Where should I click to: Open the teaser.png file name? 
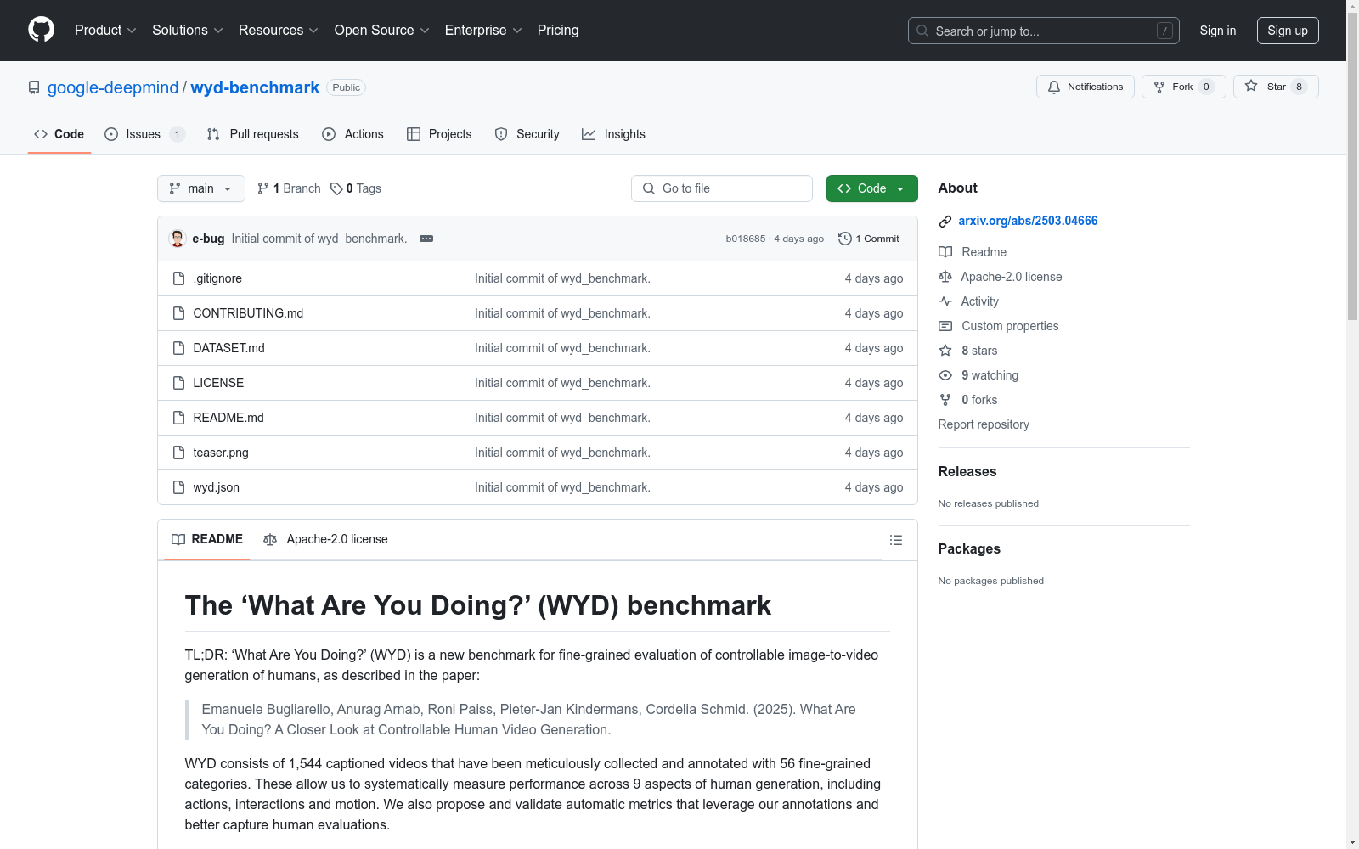(x=221, y=453)
